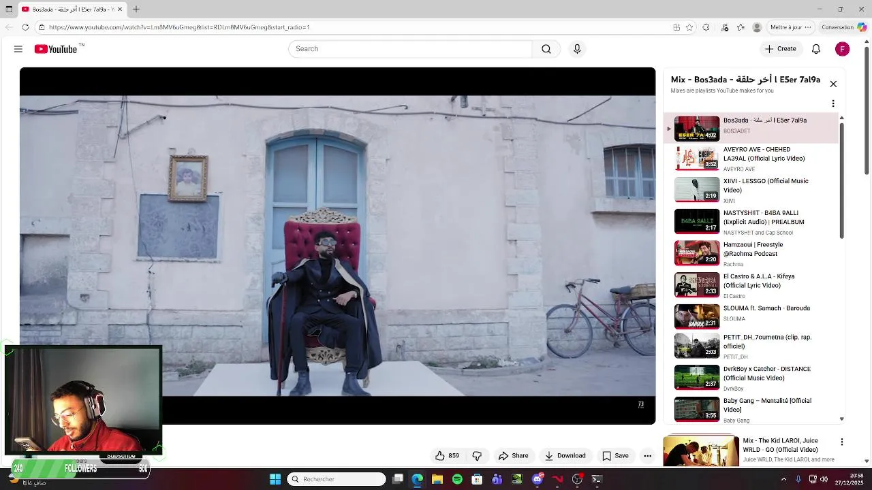Play El Castro & A.L.A - Kifeya
The image size is (872, 490).
click(751, 286)
